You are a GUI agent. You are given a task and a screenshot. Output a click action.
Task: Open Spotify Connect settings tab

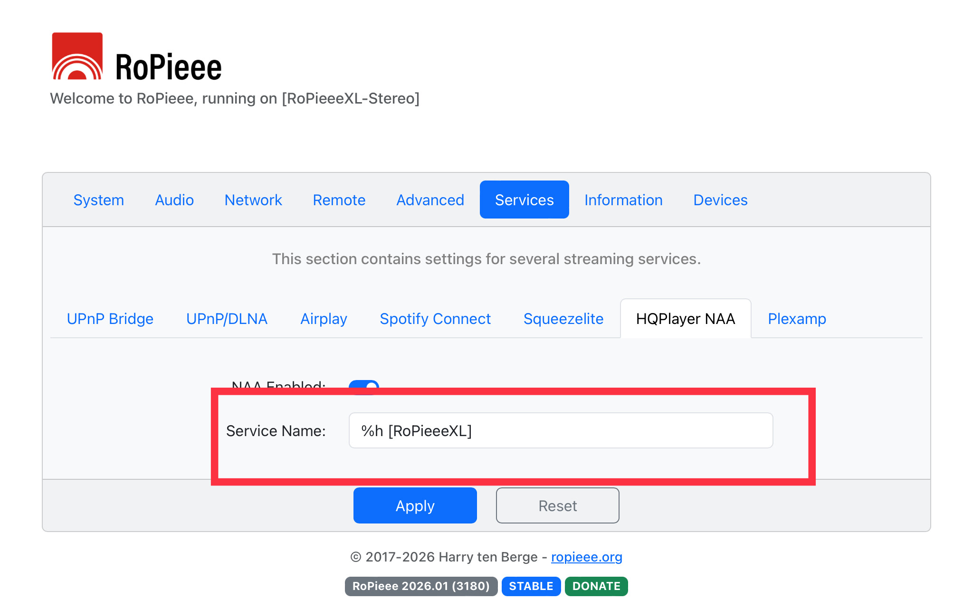435,319
